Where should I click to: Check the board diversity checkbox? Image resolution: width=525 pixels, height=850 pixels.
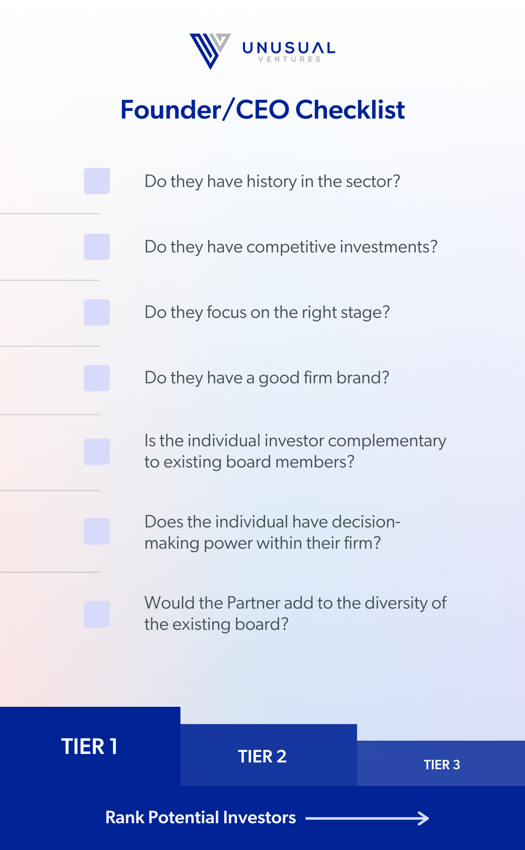97,614
